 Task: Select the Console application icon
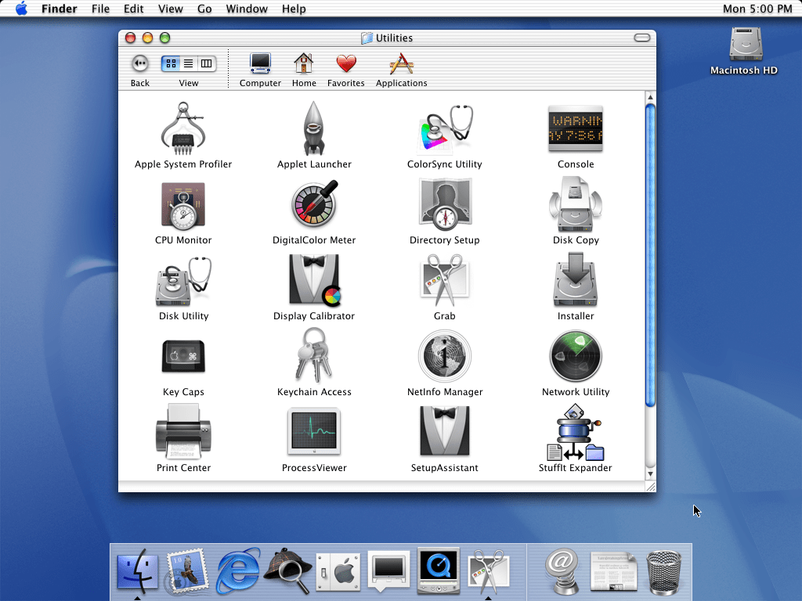coord(576,128)
